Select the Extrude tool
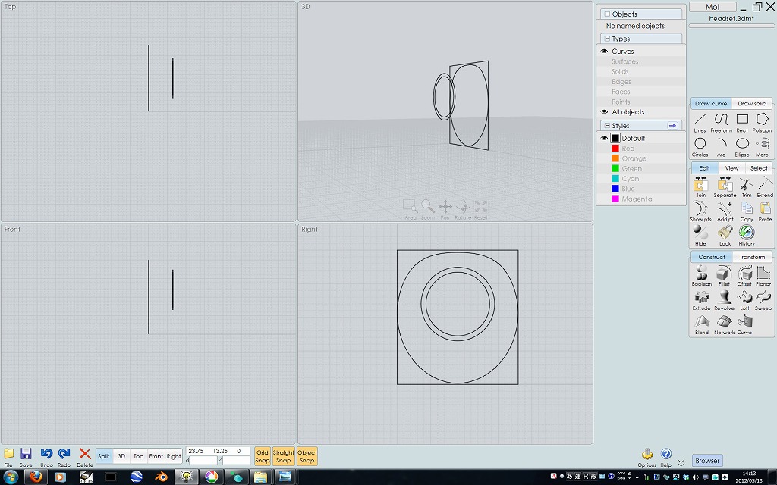Viewport: 777px width, 485px height. [x=702, y=300]
